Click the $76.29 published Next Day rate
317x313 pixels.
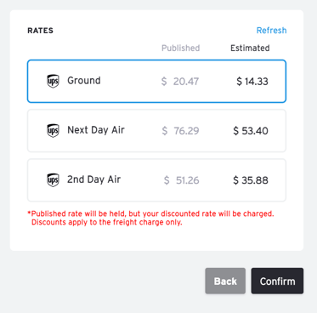click(x=180, y=131)
